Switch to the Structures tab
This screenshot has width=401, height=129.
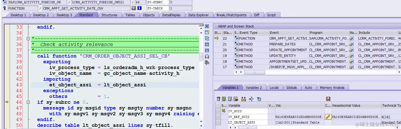[x=109, y=15]
